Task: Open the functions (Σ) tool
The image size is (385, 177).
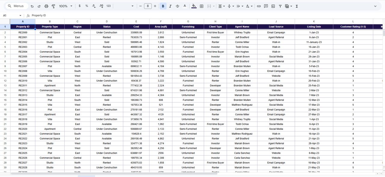Action: tap(297, 6)
